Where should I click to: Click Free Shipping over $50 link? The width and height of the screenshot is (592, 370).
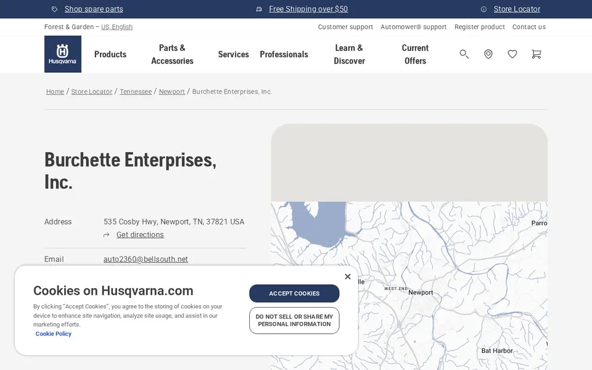click(308, 9)
